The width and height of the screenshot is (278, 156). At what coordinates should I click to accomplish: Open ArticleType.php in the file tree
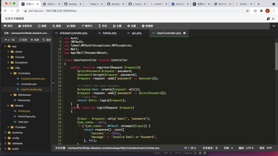[x=26, y=117]
